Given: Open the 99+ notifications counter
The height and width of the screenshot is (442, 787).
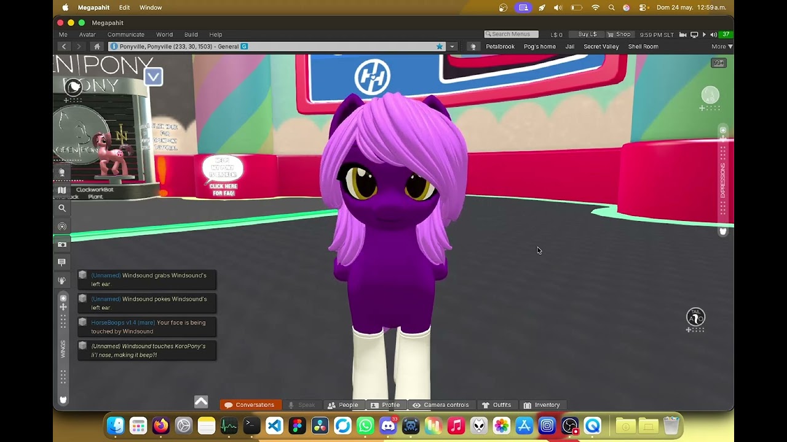Looking at the screenshot, I should pyautogui.click(x=718, y=63).
